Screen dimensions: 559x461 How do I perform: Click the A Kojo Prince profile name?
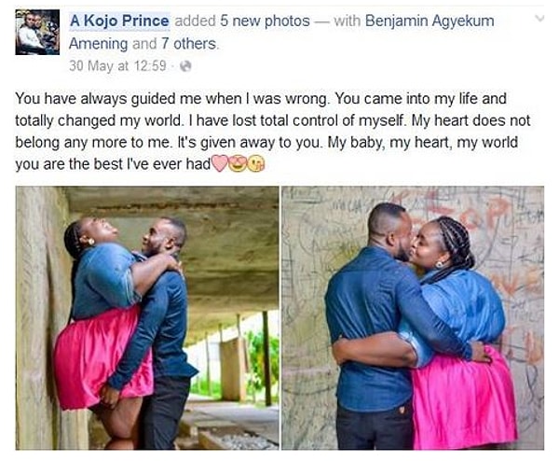tap(119, 21)
